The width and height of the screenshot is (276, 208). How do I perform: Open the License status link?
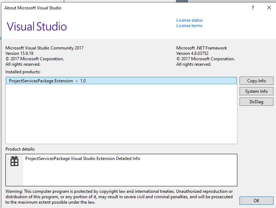point(189,20)
